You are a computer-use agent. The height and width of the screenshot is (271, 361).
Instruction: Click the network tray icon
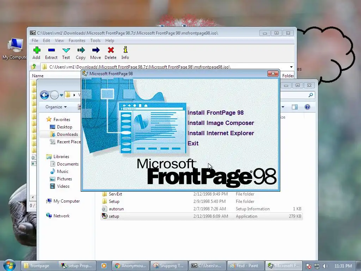(317, 266)
